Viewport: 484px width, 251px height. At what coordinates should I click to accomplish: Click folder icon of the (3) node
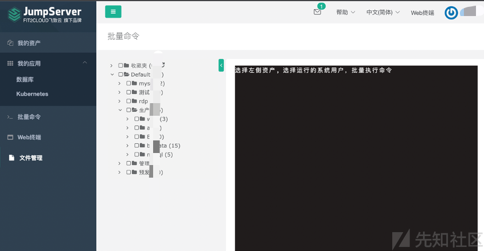(142, 119)
